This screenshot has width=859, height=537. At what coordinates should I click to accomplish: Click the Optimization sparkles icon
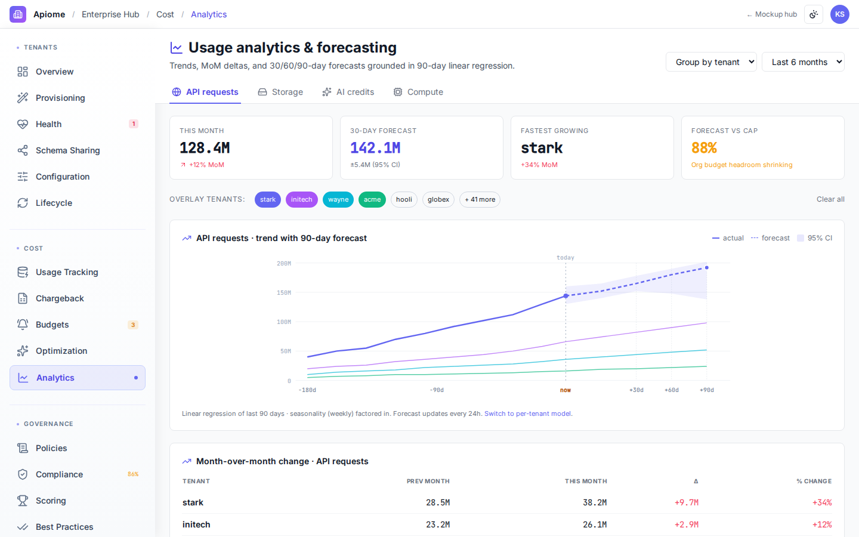pyautogui.click(x=23, y=351)
